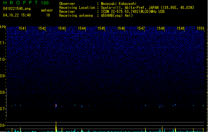The width and height of the screenshot is (208, 132).
Task: Click the meteor count value 10
Action: pyautogui.click(x=48, y=15)
